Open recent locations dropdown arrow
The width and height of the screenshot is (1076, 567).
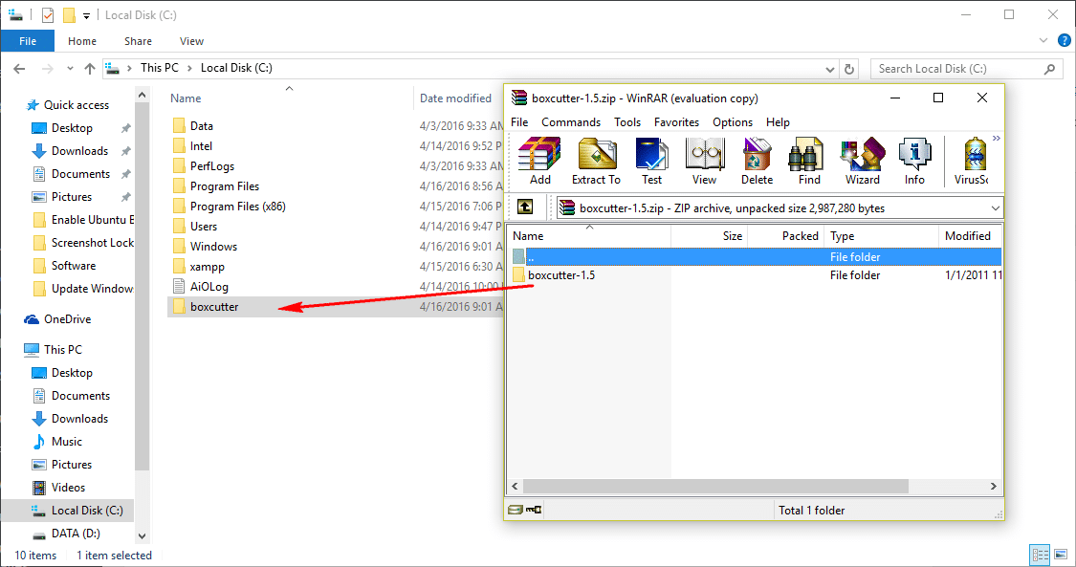tap(70, 69)
